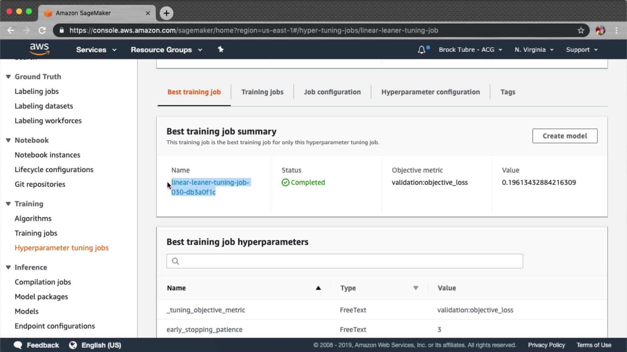
Task: Open the notifications bell icon
Action: [422, 50]
